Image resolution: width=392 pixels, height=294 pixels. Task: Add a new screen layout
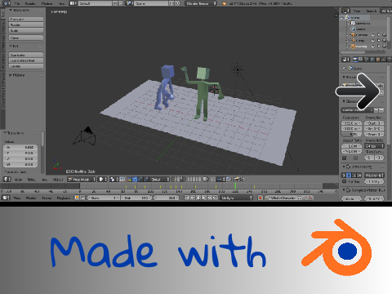[115, 3]
